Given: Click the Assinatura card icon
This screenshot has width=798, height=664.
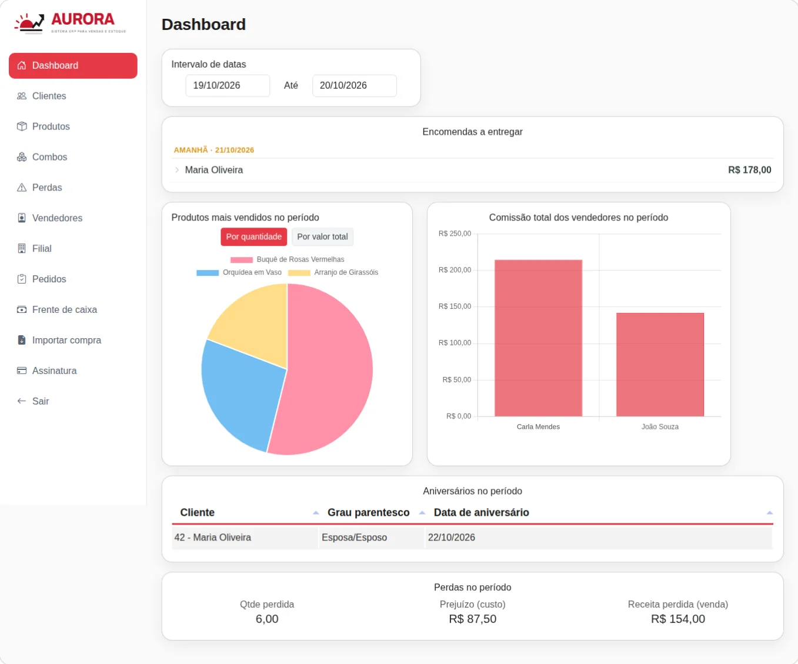Looking at the screenshot, I should point(22,371).
